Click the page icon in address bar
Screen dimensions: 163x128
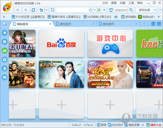53,10
